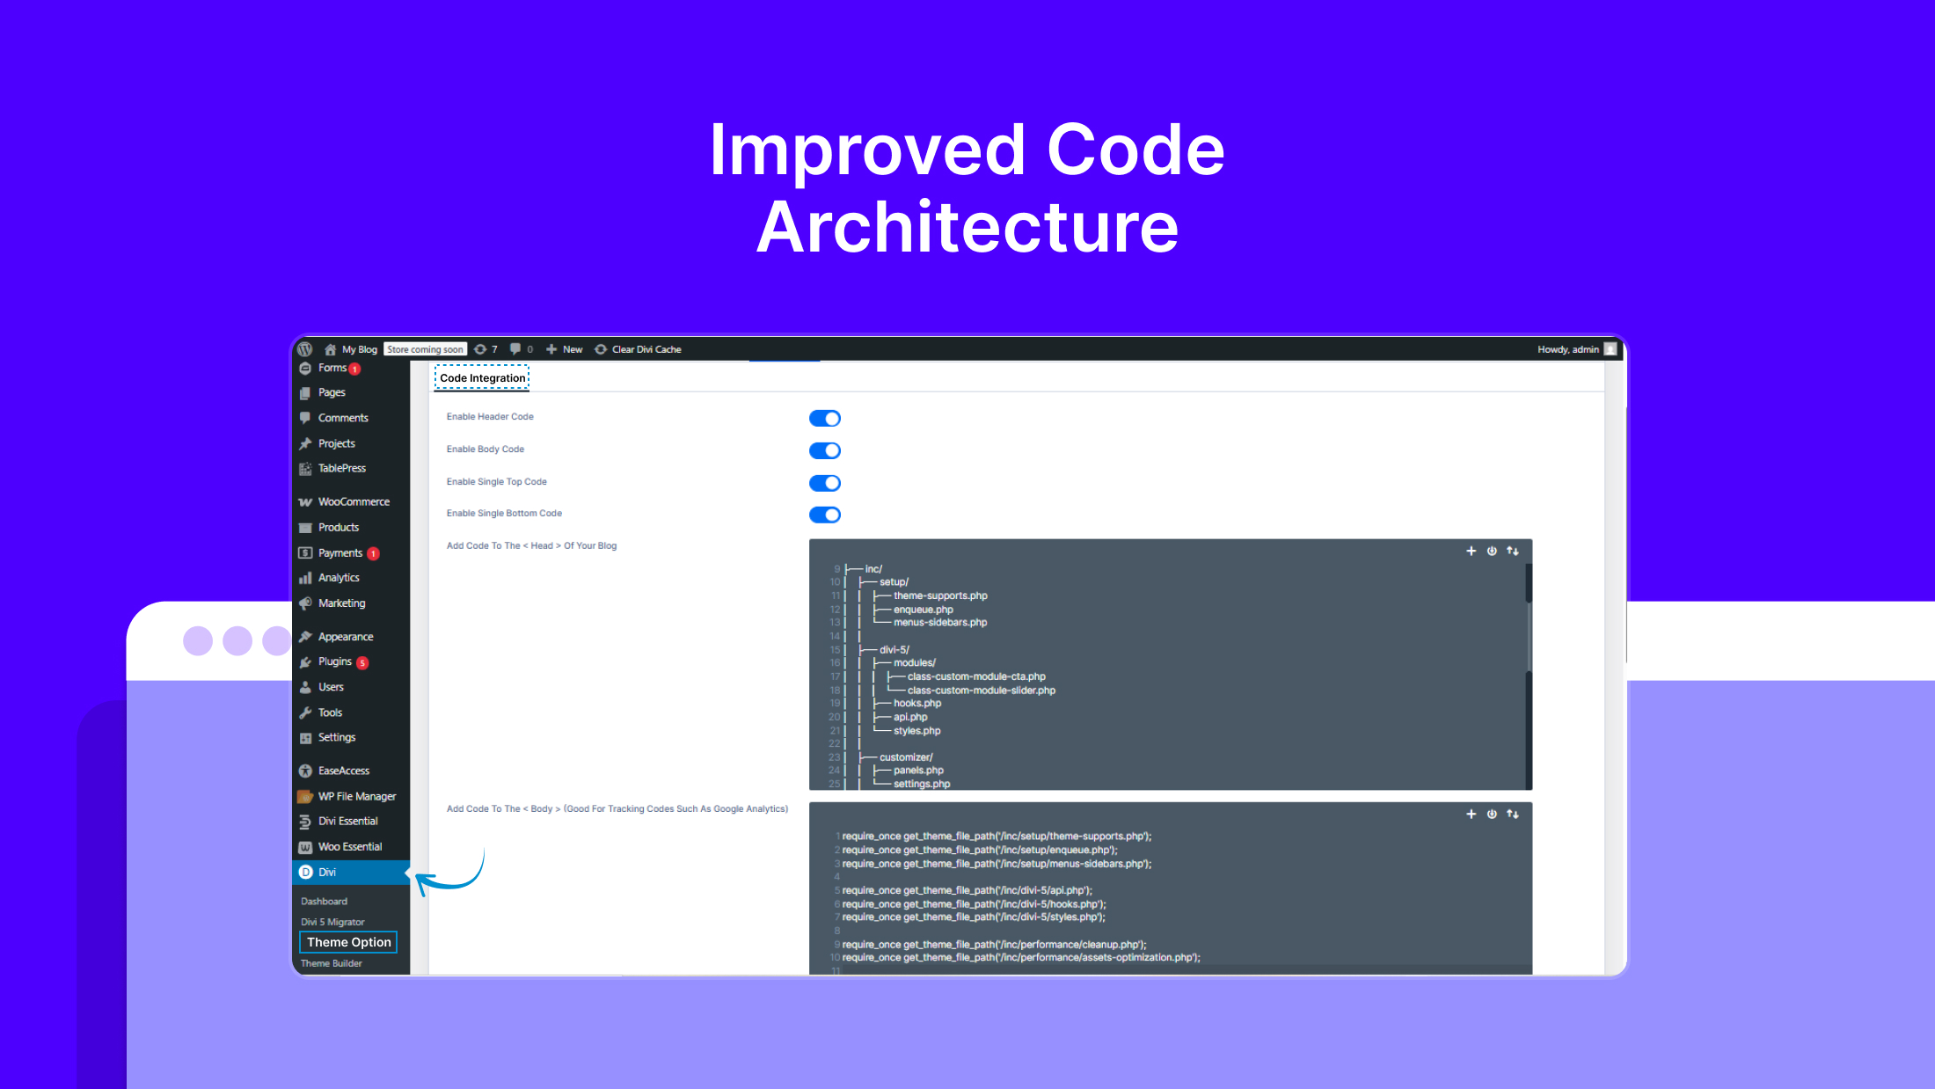The width and height of the screenshot is (1935, 1089).
Task: Select Theme Builder under the Divi menu
Action: point(332,963)
